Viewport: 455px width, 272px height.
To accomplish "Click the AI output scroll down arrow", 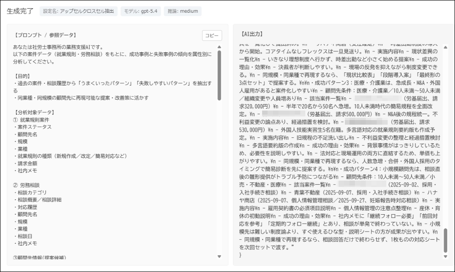I will [445, 257].
